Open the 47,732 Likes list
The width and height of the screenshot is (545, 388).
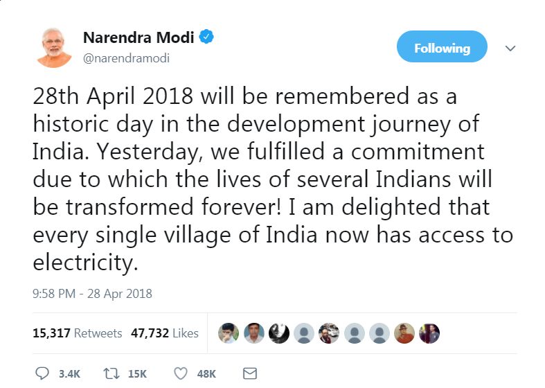click(163, 333)
